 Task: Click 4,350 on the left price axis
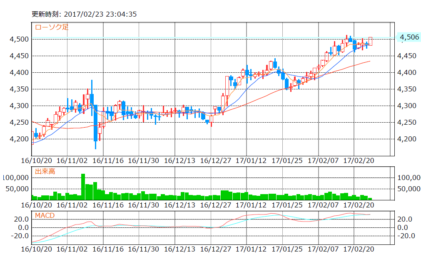[x=19, y=89]
